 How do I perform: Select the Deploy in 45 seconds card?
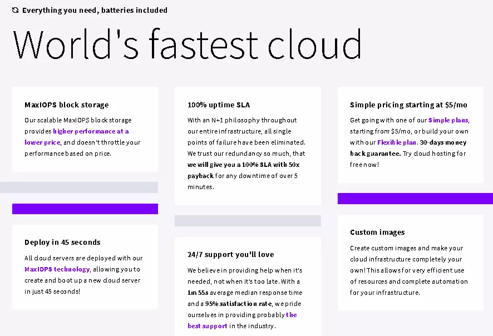(85, 266)
